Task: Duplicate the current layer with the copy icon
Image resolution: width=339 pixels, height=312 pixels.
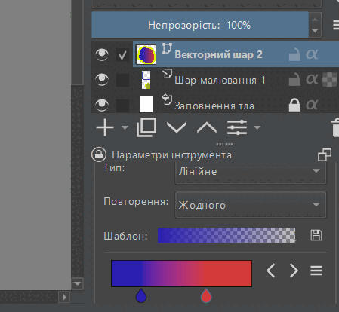Action: point(146,127)
